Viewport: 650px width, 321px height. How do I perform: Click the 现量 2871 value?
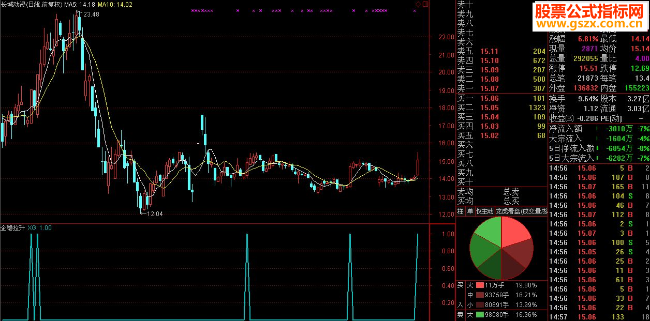click(x=590, y=49)
